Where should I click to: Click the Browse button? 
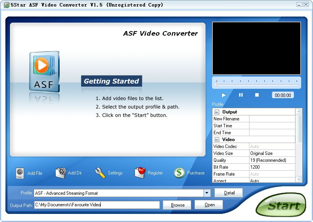tap(177, 205)
